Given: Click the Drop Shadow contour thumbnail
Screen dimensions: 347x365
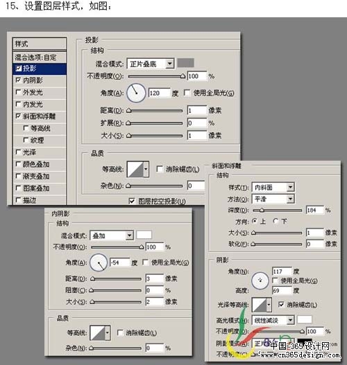Looking at the screenshot, I should tap(135, 169).
